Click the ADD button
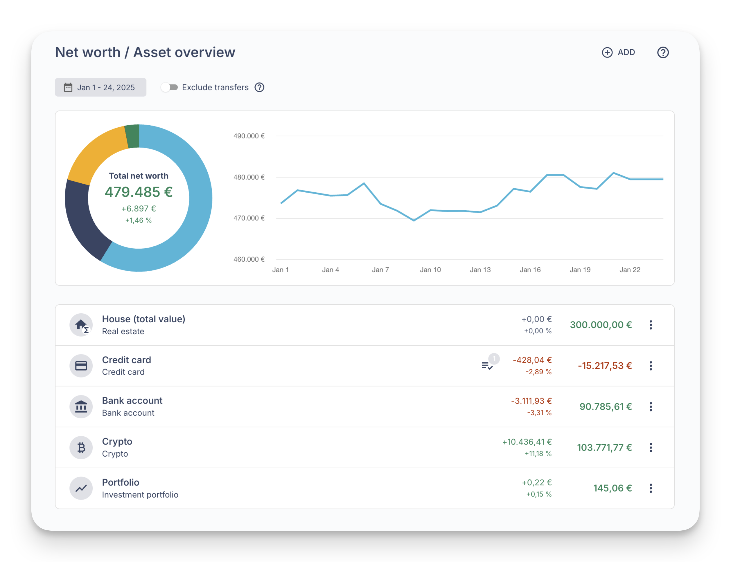The height and width of the screenshot is (562, 731). pos(618,53)
